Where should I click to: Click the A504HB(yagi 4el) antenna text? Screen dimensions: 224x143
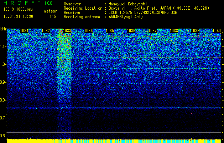pos(126,17)
